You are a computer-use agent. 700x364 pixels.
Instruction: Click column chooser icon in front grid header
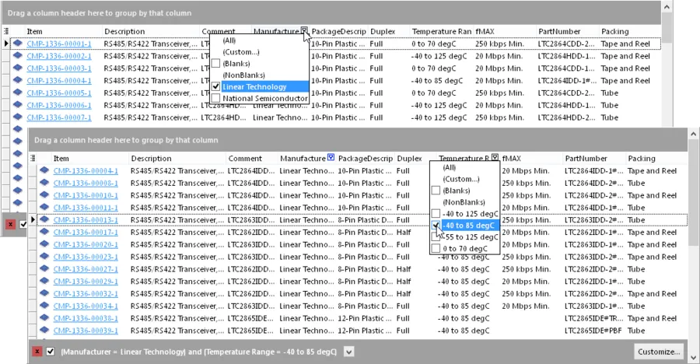pos(33,158)
